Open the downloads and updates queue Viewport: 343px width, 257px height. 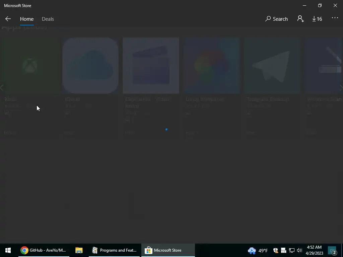tap(317, 19)
